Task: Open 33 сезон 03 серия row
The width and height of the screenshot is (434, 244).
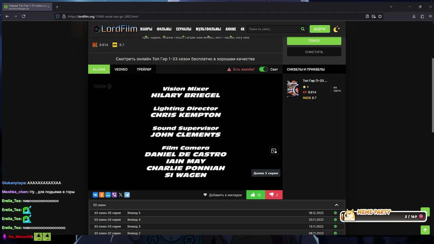Action: tap(217, 226)
